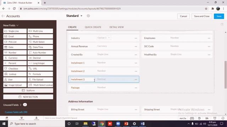The image size is (227, 127).
Task: Pick the Lookup field type
Action: coord(15,74)
